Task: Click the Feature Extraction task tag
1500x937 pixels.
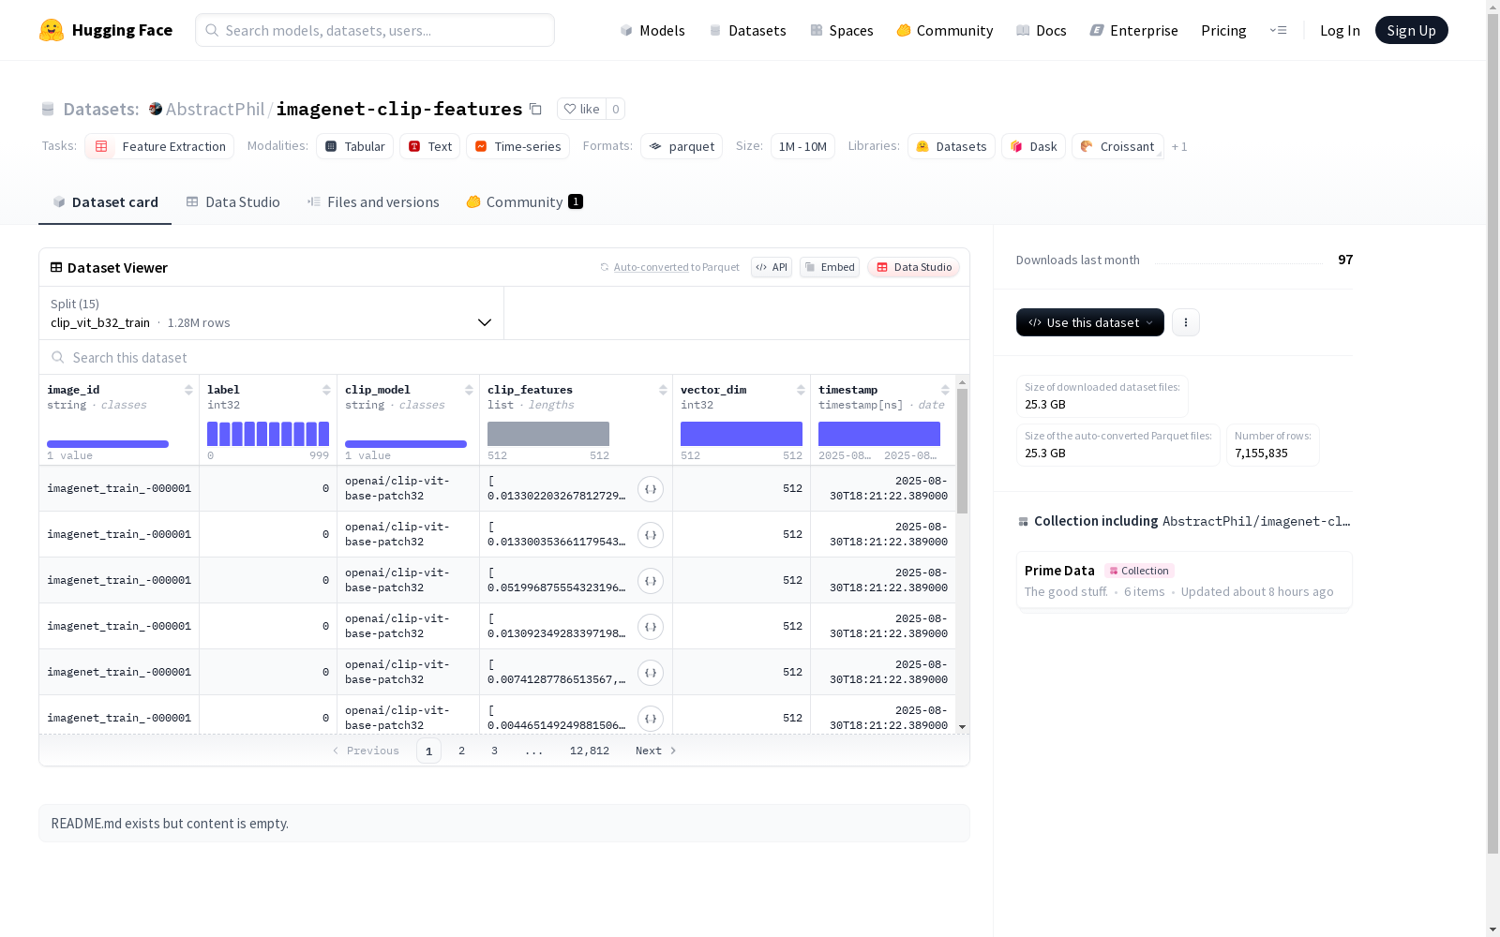Action: pos(159,146)
